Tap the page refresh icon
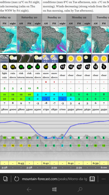The width and height of the screenshot is (109, 195). pos(17,179)
